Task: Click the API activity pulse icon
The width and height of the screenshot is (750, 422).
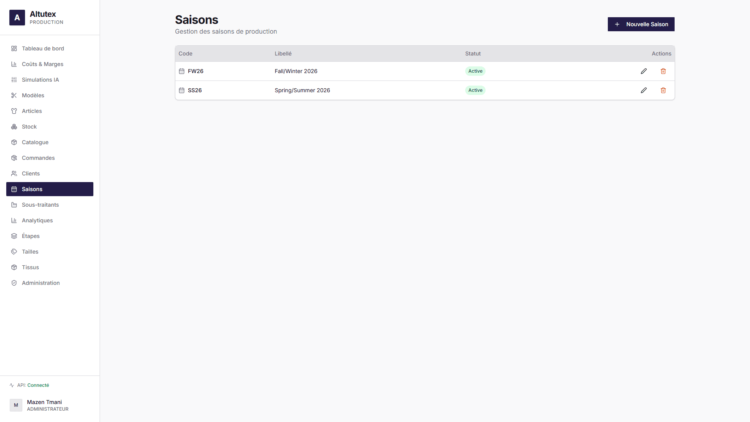Action: click(x=12, y=385)
